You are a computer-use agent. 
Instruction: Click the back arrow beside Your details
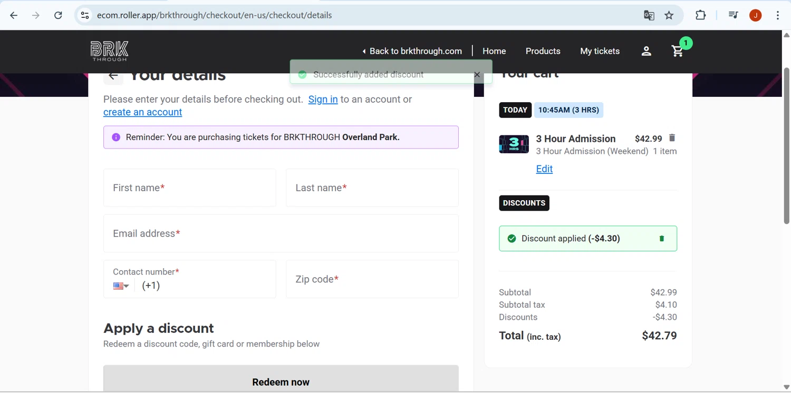(x=113, y=76)
